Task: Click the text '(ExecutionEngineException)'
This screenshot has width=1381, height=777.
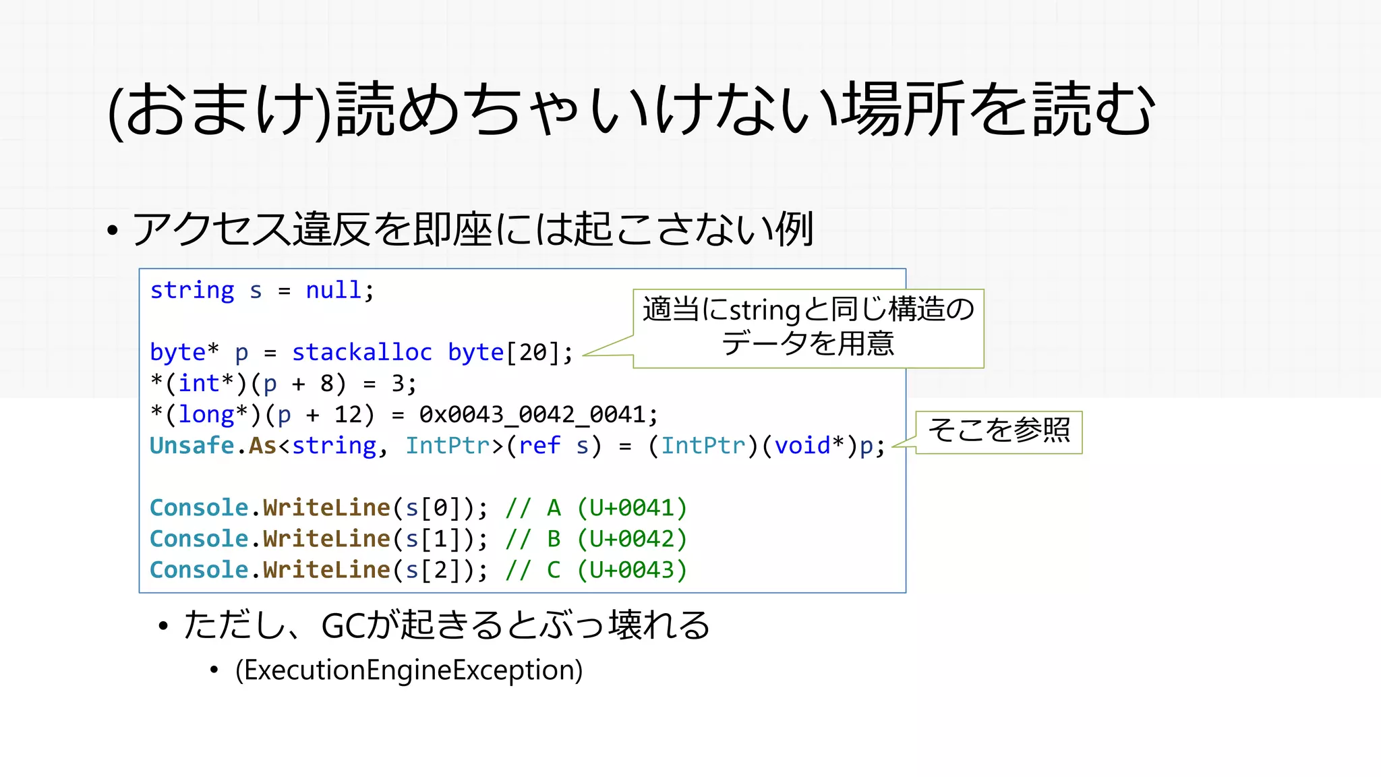Action: click(x=409, y=670)
